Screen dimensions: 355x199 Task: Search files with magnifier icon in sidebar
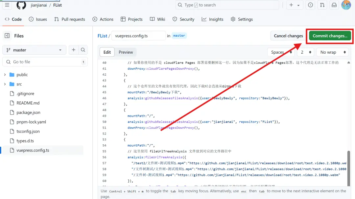point(83,50)
